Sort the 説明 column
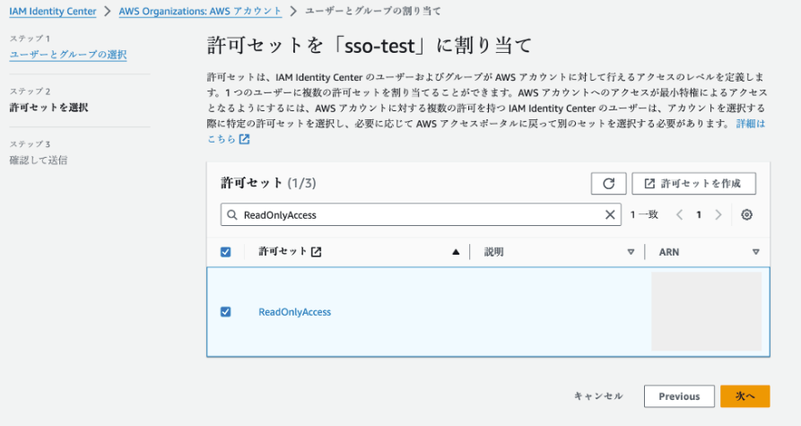Image resolution: width=801 pixels, height=426 pixels. tap(631, 252)
